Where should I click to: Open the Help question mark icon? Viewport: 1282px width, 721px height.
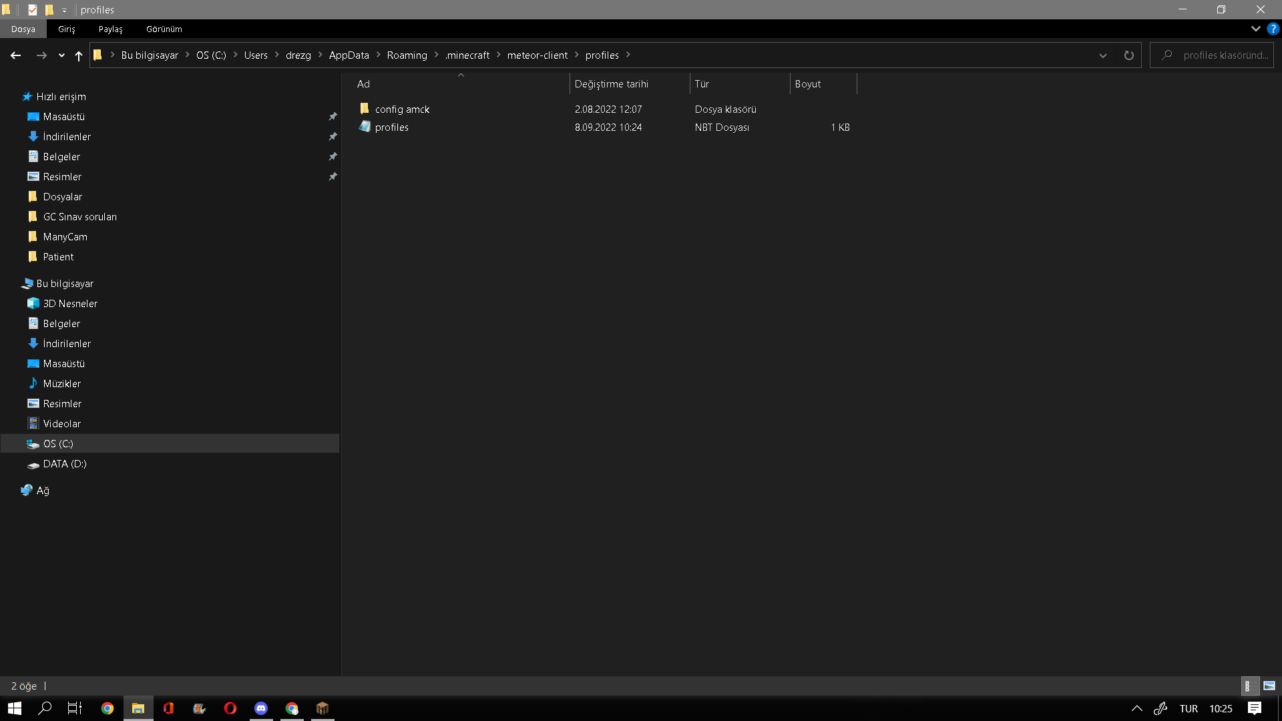coord(1273,29)
